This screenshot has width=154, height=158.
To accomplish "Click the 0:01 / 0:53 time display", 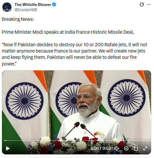I will pyautogui.click(x=100, y=148).
